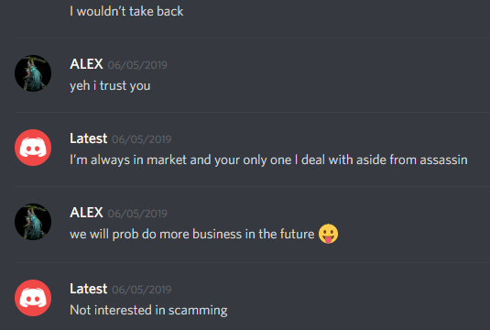Open Latest username above the 'always in market' message
The width and height of the screenshot is (490, 330).
(x=89, y=138)
